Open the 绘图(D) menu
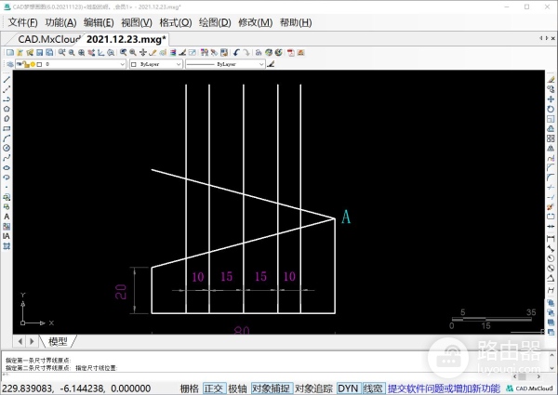This screenshot has width=558, height=395. 215,22
